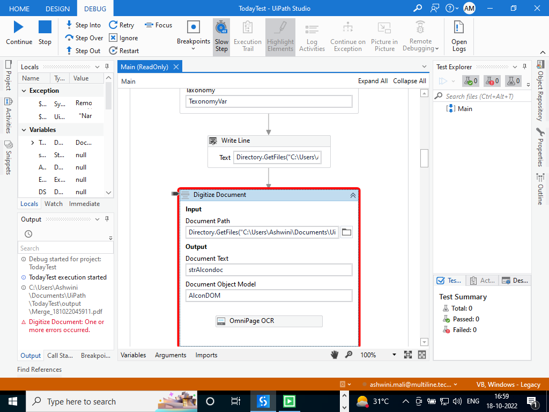
Task: Activate the pan hand tool
Action: pyautogui.click(x=335, y=355)
